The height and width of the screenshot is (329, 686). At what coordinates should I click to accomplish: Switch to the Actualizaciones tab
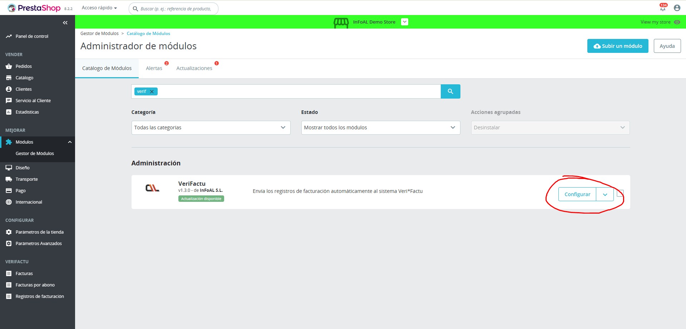point(194,68)
